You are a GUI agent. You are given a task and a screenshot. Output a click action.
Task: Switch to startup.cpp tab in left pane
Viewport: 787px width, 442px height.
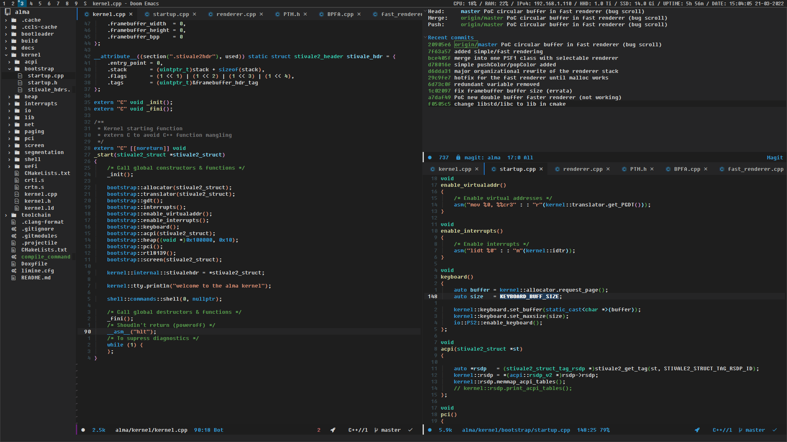(x=171, y=14)
